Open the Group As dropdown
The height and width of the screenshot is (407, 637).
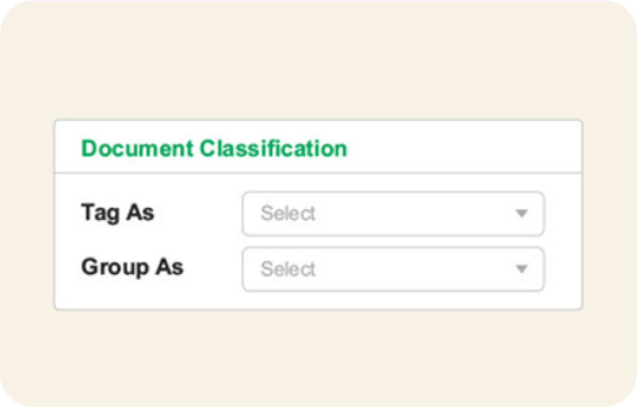click(392, 269)
